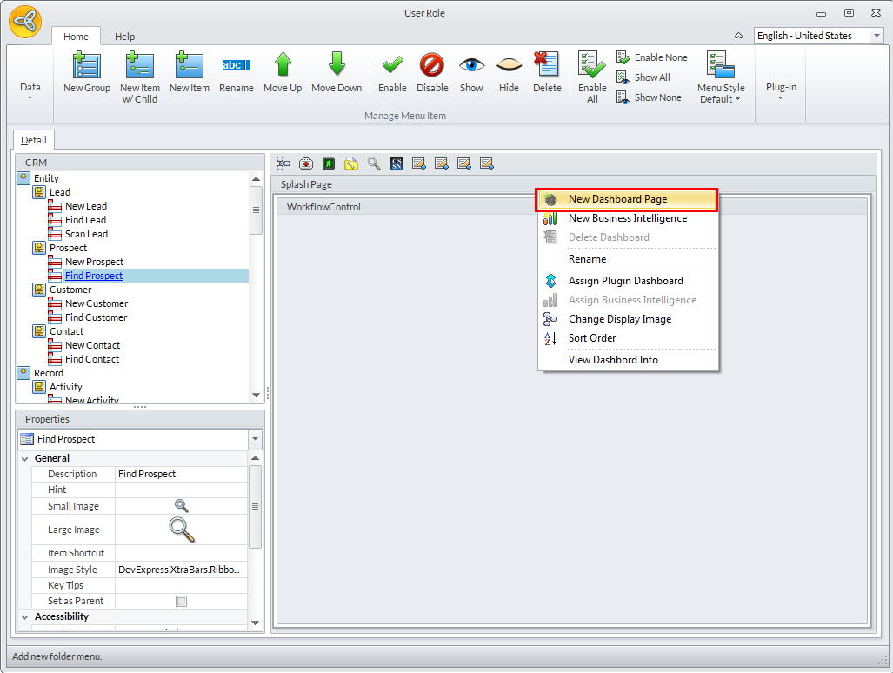
Task: Click the Hide closed-eye icon
Action: tap(509, 66)
